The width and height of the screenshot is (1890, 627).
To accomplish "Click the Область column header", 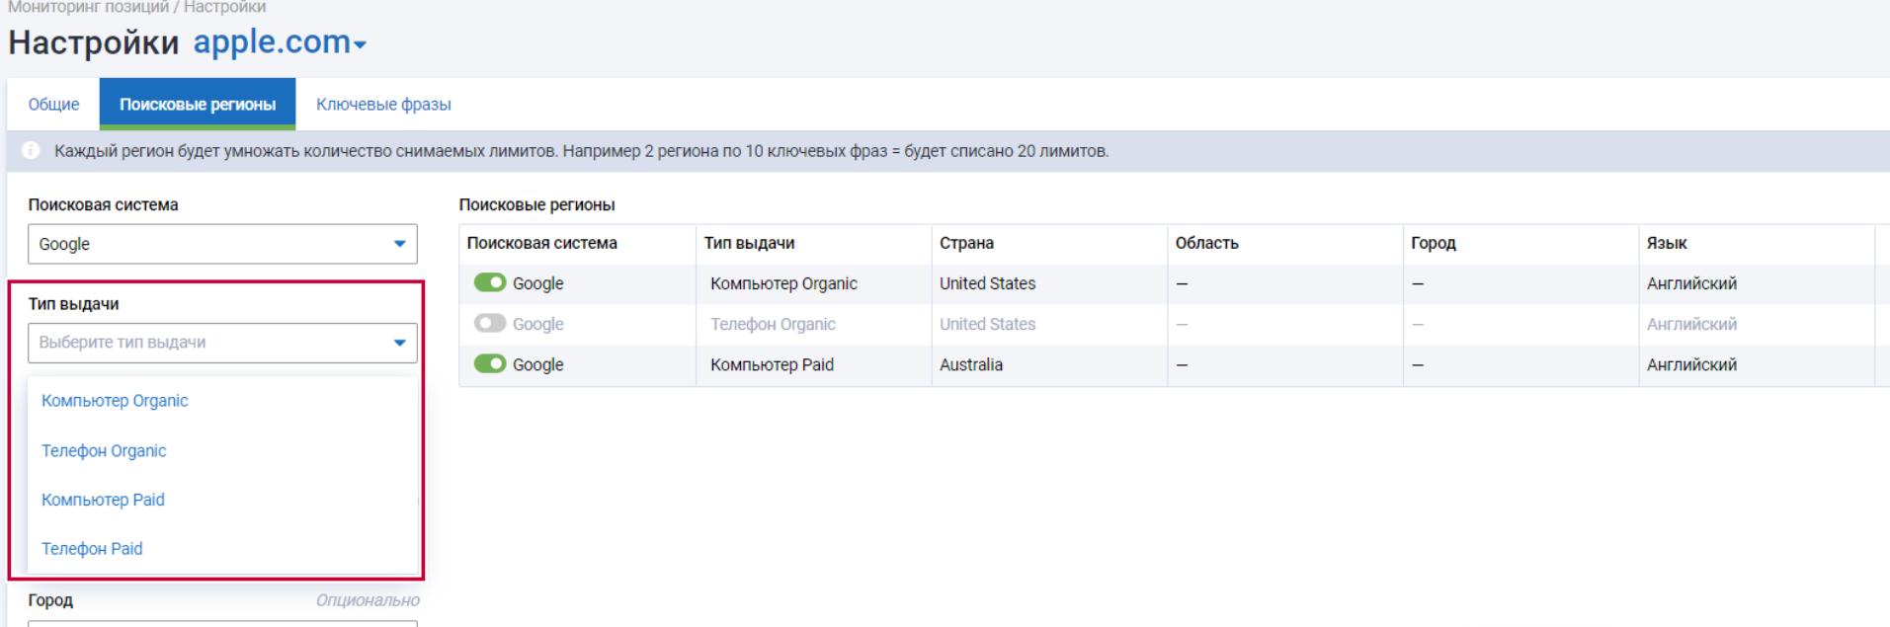I will (x=1206, y=243).
